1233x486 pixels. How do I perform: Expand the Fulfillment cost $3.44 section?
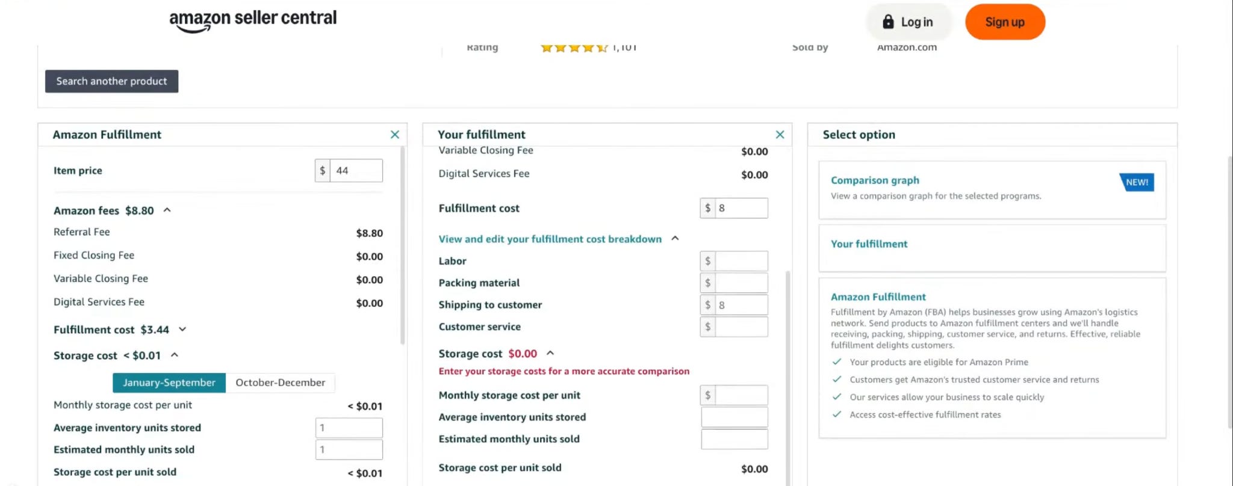182,329
